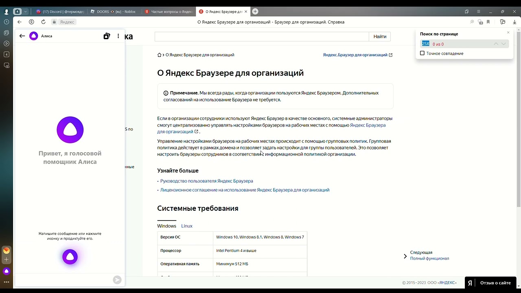Open Лицензионное соглашение link
The image size is (521, 293).
coord(245,190)
